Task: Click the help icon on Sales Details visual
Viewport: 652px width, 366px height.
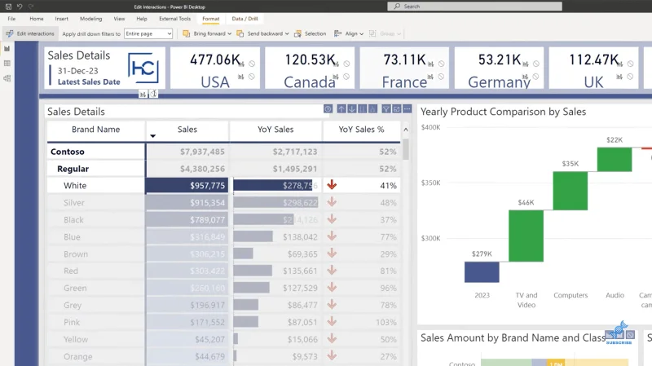Action: pyautogui.click(x=328, y=109)
